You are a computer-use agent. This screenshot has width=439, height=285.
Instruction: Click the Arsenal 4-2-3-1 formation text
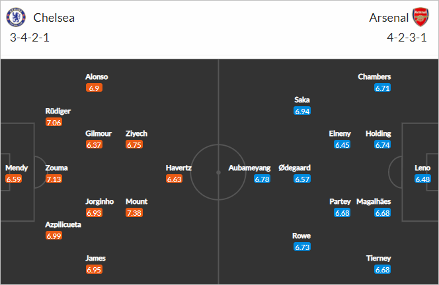click(407, 38)
